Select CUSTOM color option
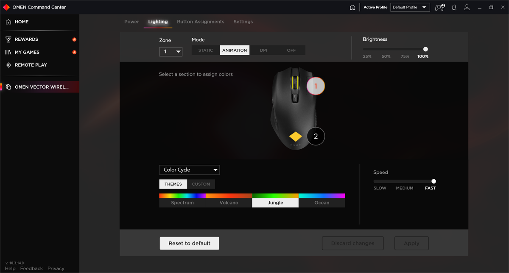The image size is (509, 273). pos(201,184)
